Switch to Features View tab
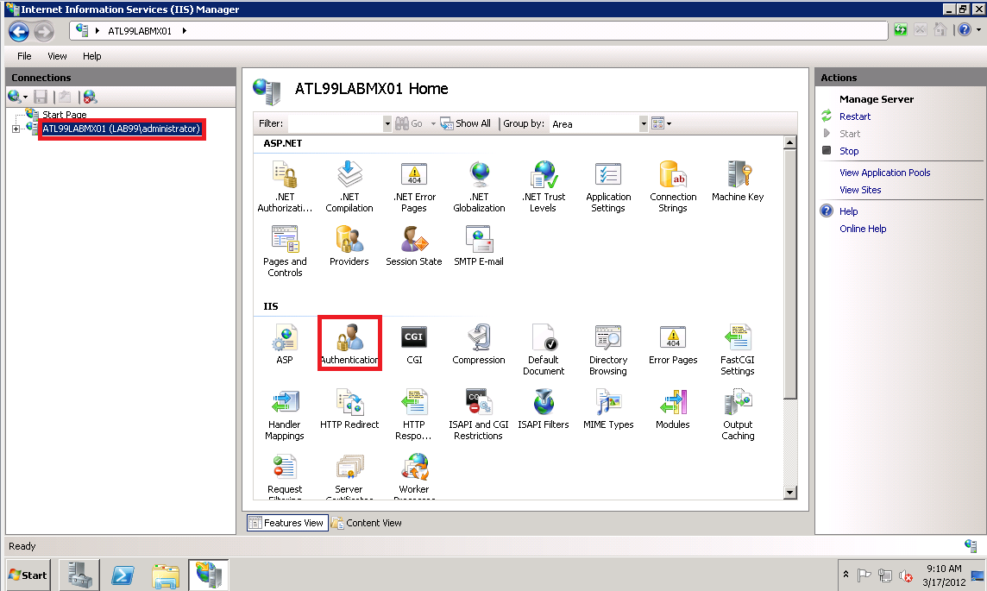 coord(287,522)
